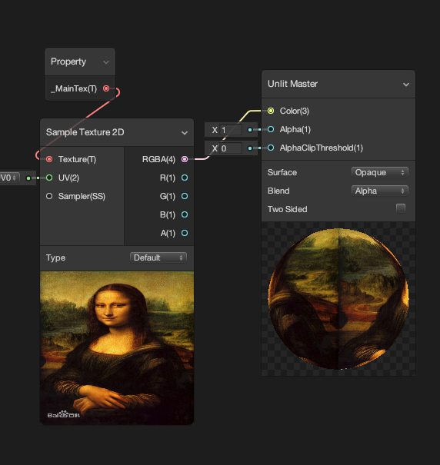Image resolution: width=440 pixels, height=465 pixels.
Task: Collapse the Sample Texture 2D node chevron
Action: [x=185, y=133]
